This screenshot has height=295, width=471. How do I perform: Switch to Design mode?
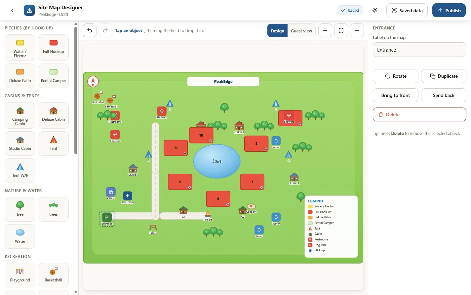tap(277, 30)
